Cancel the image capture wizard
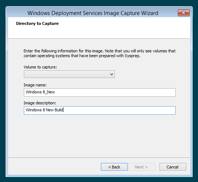The width and height of the screenshot is (198, 182). coord(173,167)
